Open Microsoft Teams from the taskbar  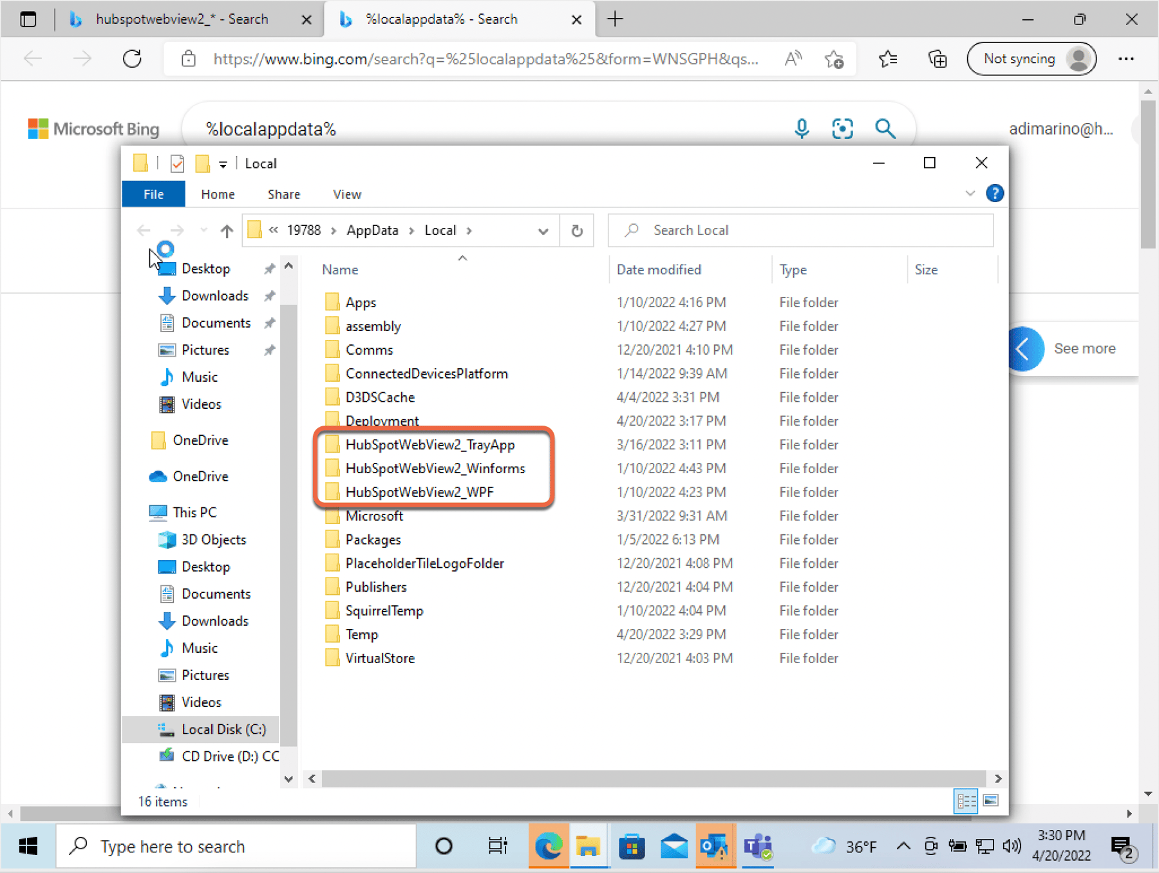click(758, 846)
